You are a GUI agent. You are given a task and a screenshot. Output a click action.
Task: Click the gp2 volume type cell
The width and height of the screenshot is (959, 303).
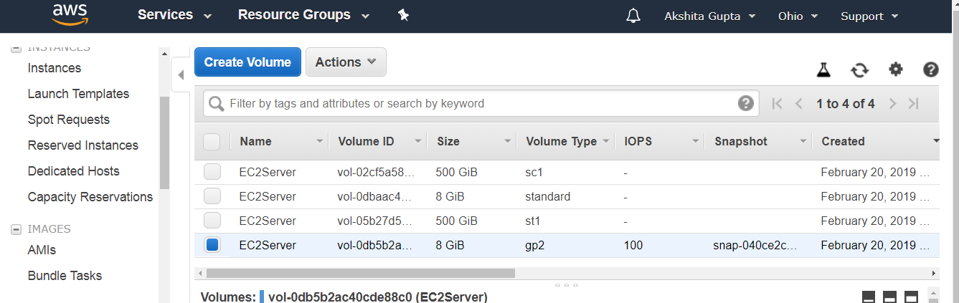point(536,245)
